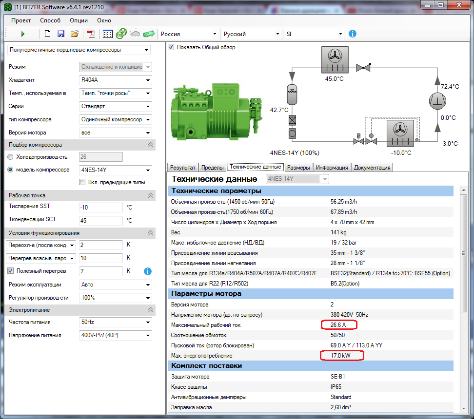Click the filter drier symbol in diagram
This screenshot has height=419, width=474.
292,120
